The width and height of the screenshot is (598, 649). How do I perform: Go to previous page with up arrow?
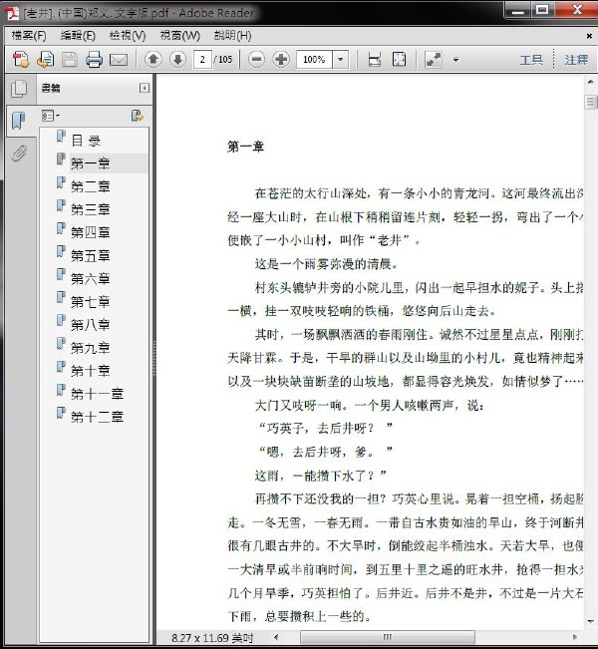tap(153, 60)
